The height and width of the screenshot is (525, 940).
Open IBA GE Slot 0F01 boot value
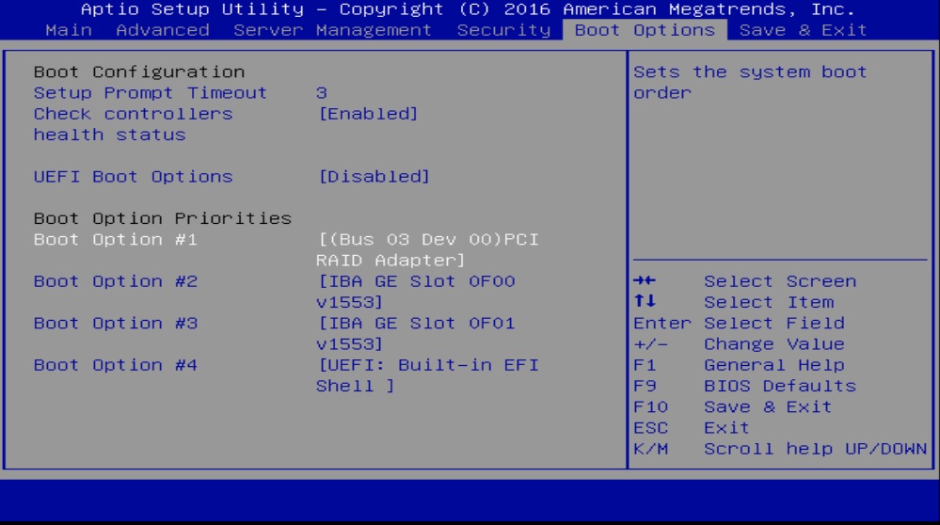tap(416, 334)
